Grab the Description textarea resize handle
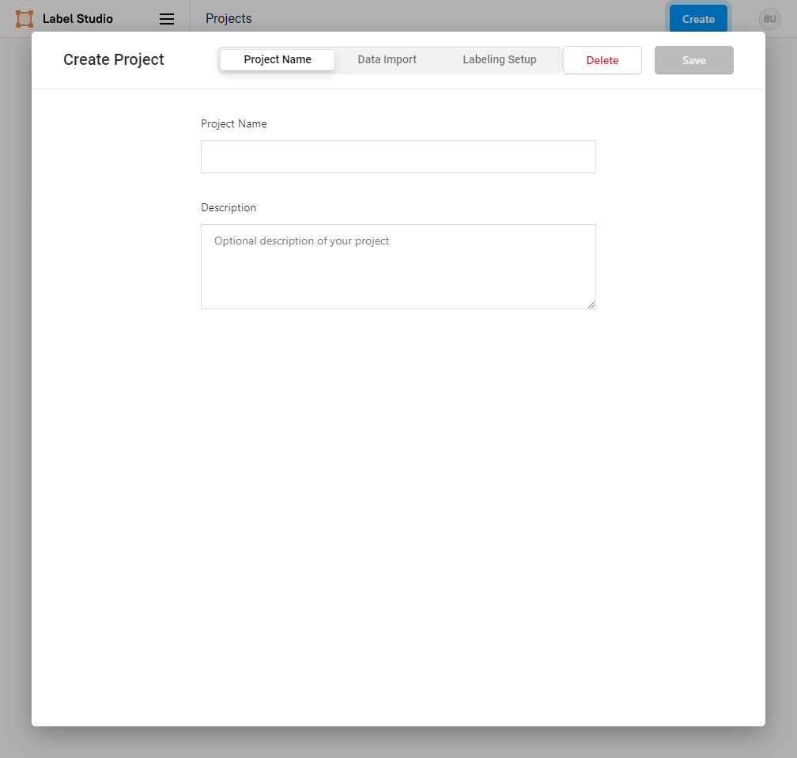The image size is (797, 758). coord(591,304)
